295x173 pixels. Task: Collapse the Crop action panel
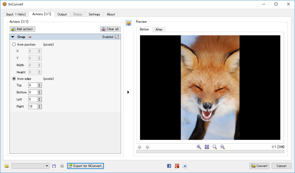pyautogui.click(x=13, y=37)
